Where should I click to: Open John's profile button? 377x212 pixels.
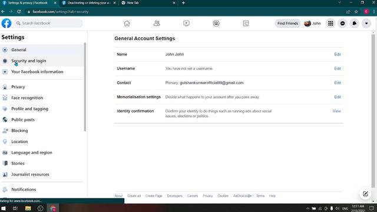point(312,24)
